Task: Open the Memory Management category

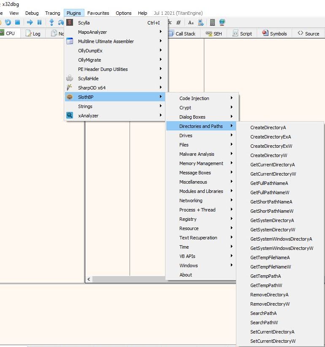Action: pyautogui.click(x=201, y=163)
